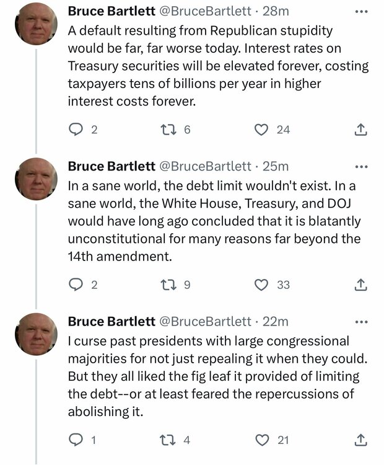
Task: Like the tweet with 24 likes
Action: coord(262,130)
